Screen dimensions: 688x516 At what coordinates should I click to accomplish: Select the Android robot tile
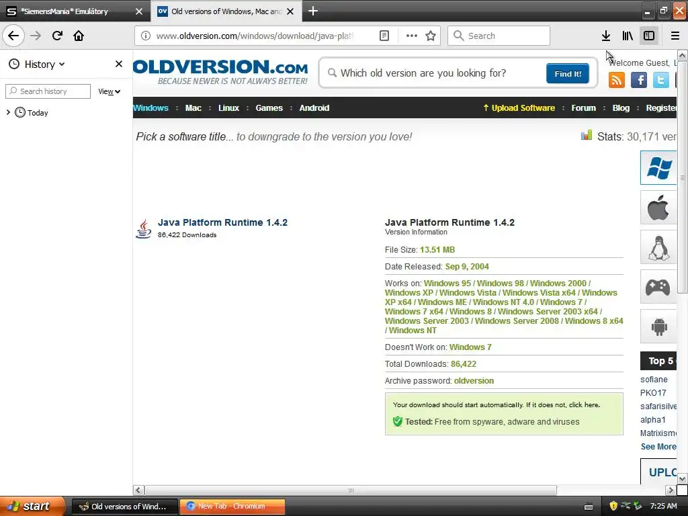[x=658, y=327]
